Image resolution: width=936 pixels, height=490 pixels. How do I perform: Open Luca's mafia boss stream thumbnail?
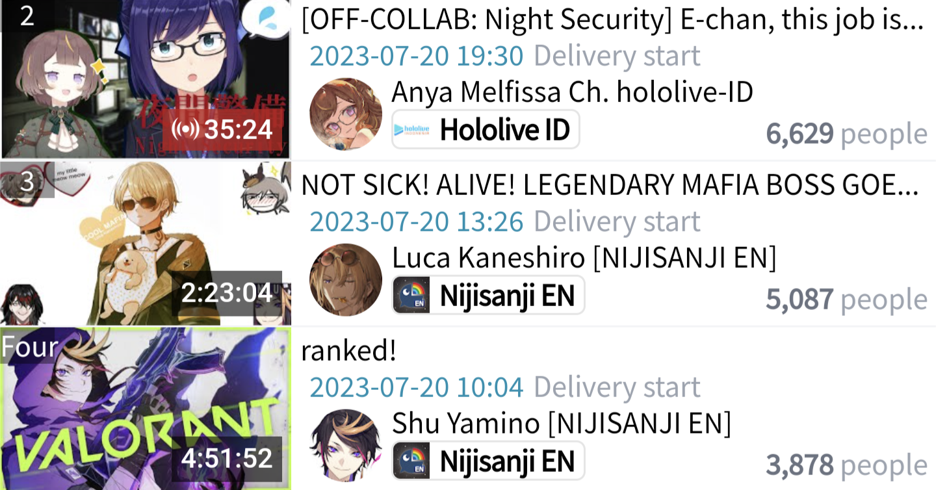click(x=146, y=244)
